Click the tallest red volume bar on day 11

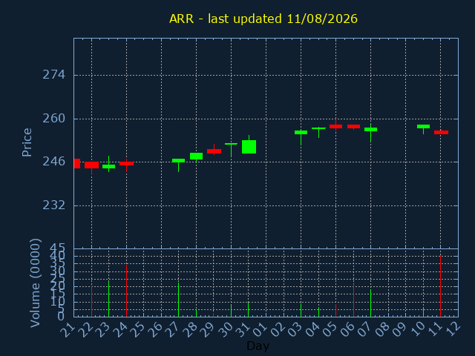point(440,286)
